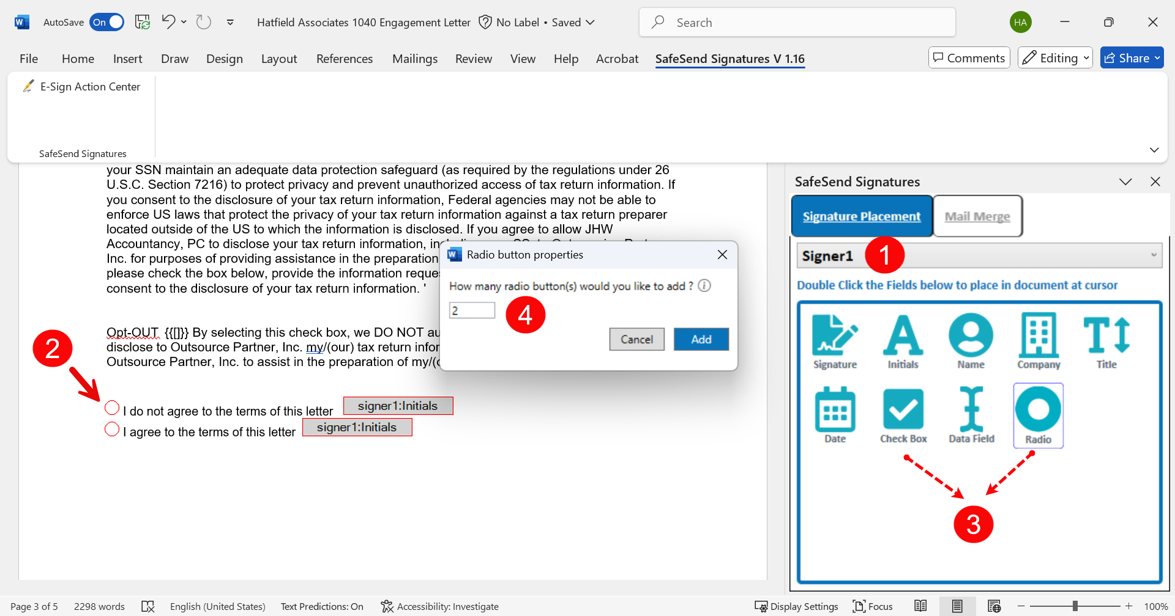The width and height of the screenshot is (1175, 616).
Task: Switch to the Mail Merge tab
Action: tap(977, 216)
